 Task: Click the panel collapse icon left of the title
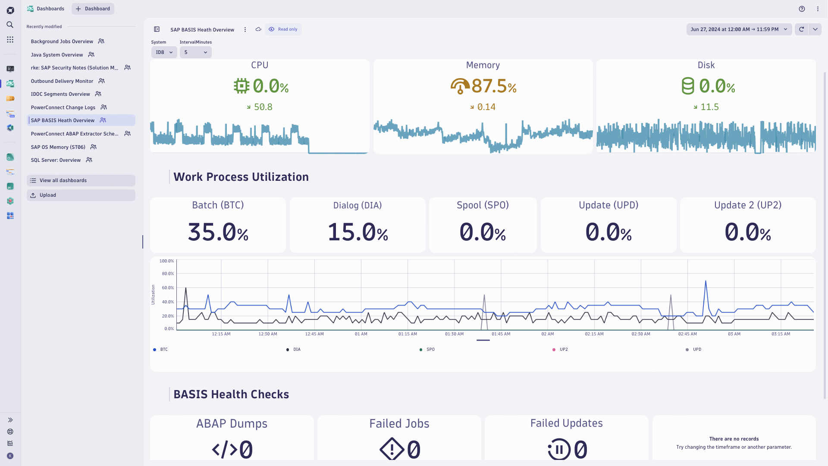click(x=157, y=29)
